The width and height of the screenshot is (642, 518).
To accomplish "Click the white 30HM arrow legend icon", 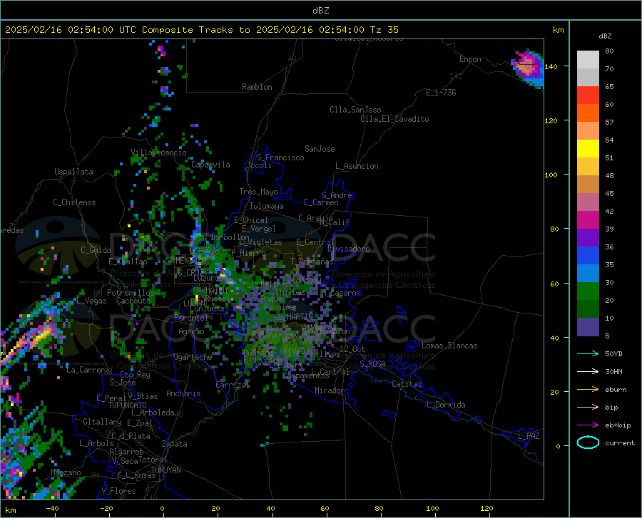I will click(x=588, y=372).
